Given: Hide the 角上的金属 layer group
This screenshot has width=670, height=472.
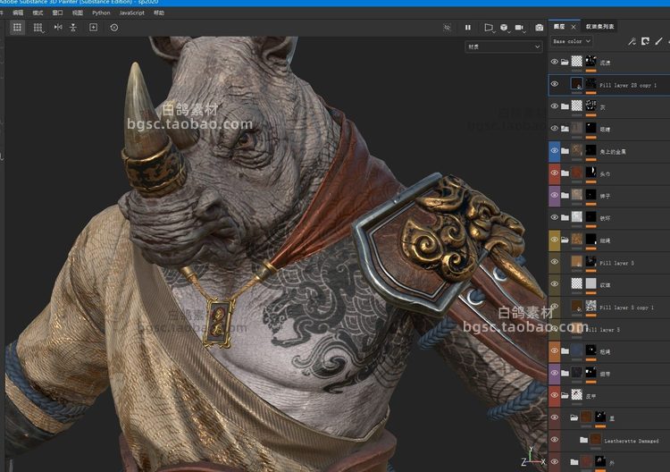Looking at the screenshot, I should pyautogui.click(x=554, y=150).
